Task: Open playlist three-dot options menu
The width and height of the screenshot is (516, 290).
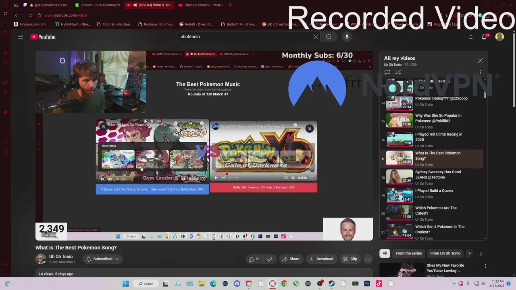Action: 480,72
